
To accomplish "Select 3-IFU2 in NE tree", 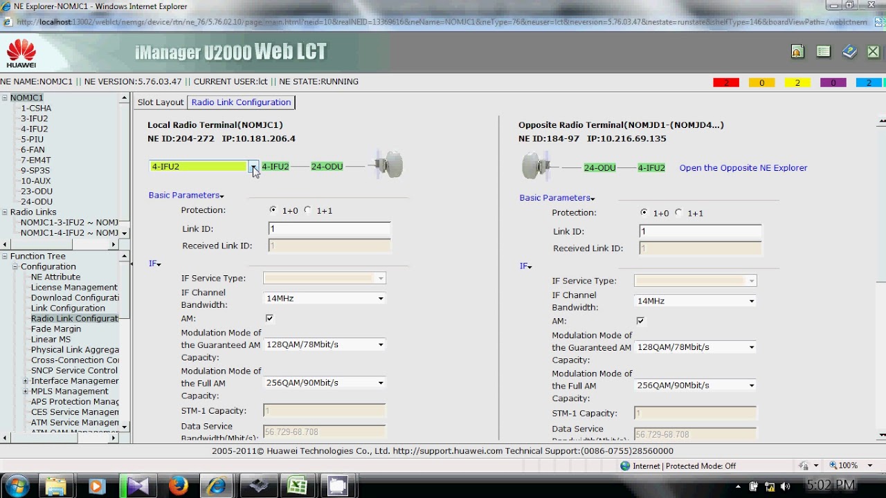I will coord(34,119).
